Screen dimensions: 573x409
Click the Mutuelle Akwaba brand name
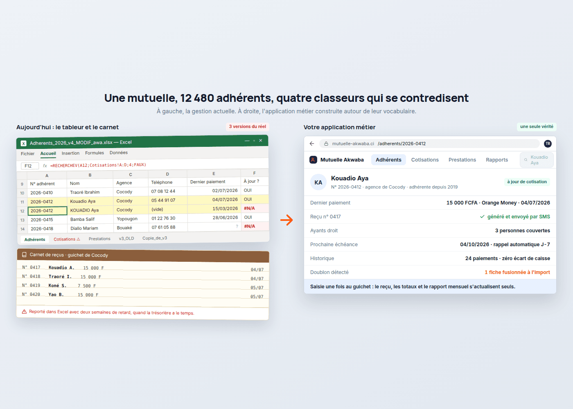click(x=342, y=160)
